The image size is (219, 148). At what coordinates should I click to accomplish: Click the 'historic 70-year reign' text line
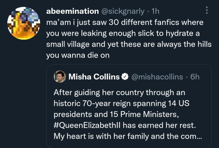click(122, 103)
